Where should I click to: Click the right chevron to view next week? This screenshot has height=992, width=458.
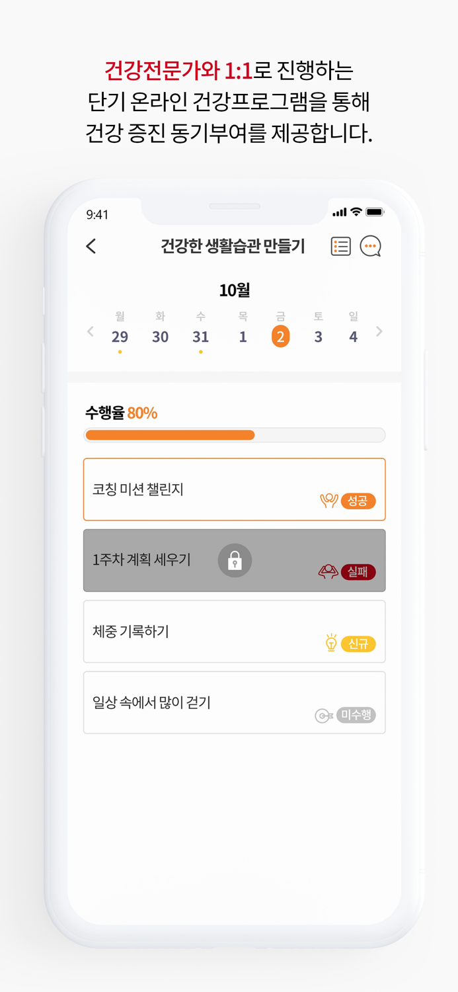(x=379, y=331)
